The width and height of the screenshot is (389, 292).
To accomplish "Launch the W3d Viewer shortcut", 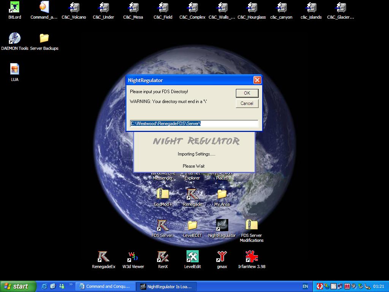I will [x=133, y=257].
